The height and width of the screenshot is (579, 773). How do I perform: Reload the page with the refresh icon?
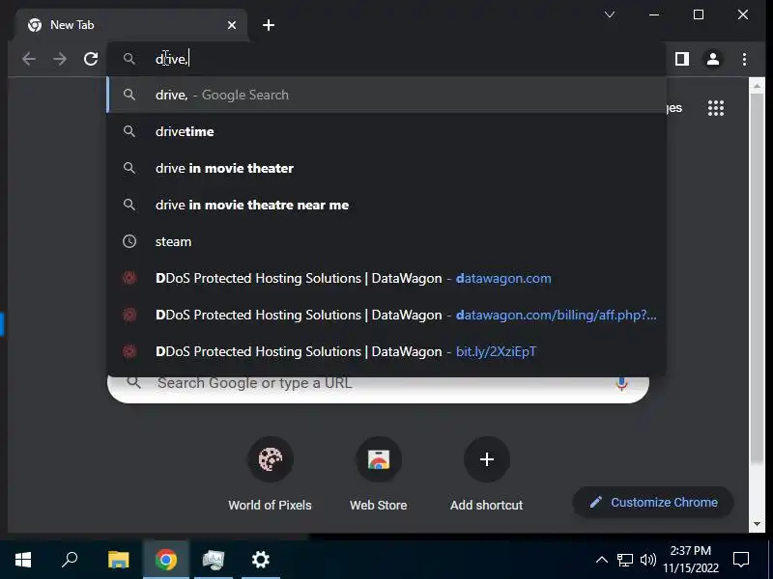point(91,59)
